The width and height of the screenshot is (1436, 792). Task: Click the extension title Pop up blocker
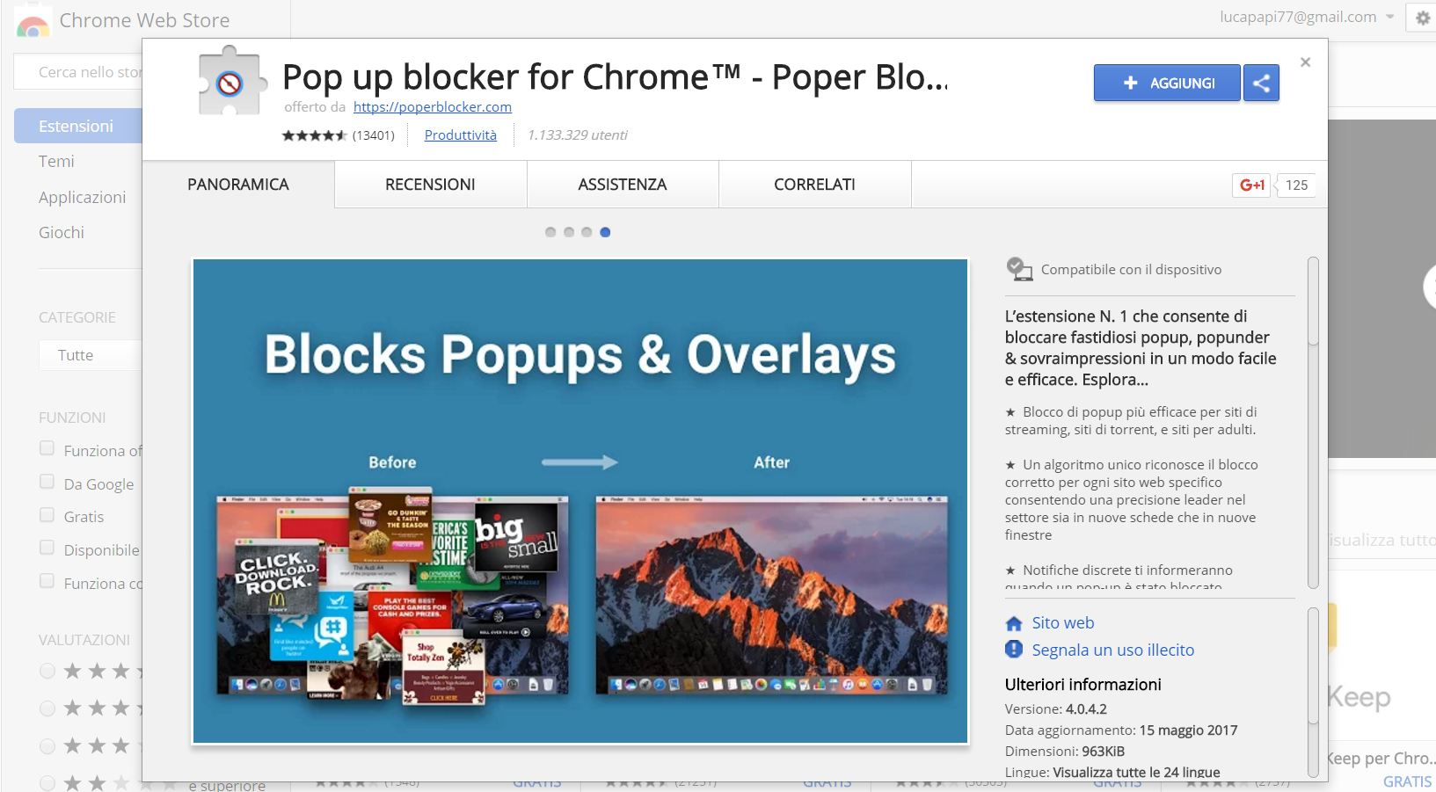[615, 77]
